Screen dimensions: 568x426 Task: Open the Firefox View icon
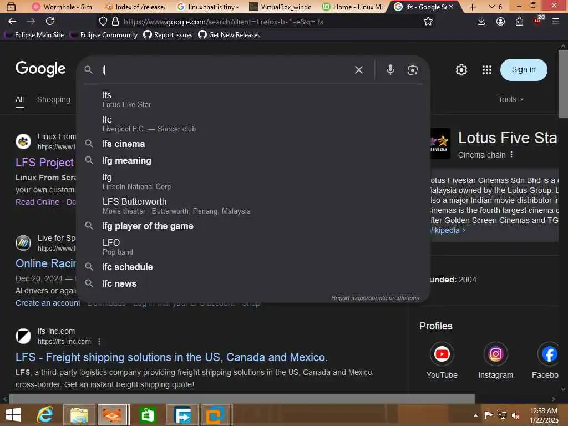click(11, 7)
